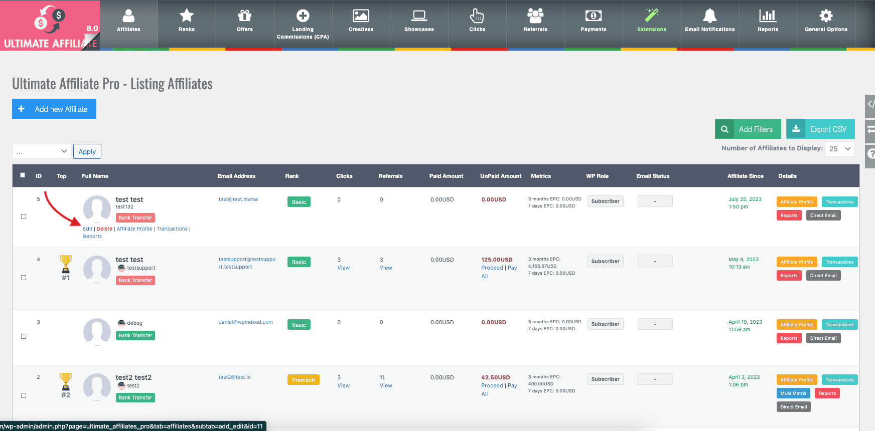The image size is (875, 431).
Task: Check the box for affiliate test132
Action: coord(24,217)
